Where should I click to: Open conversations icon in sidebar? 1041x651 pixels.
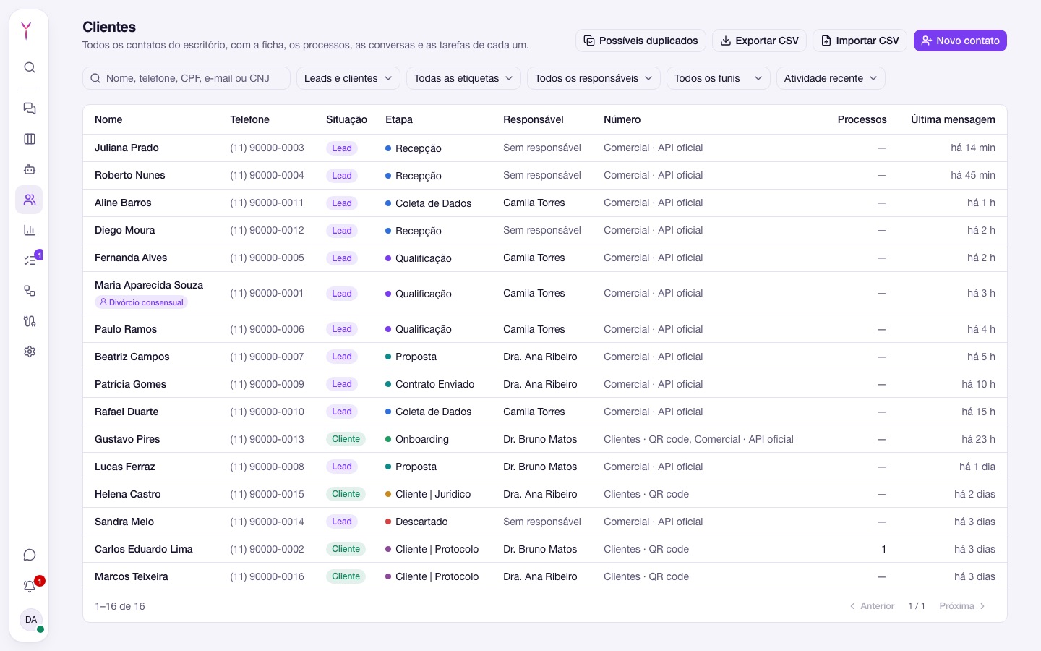point(30,109)
